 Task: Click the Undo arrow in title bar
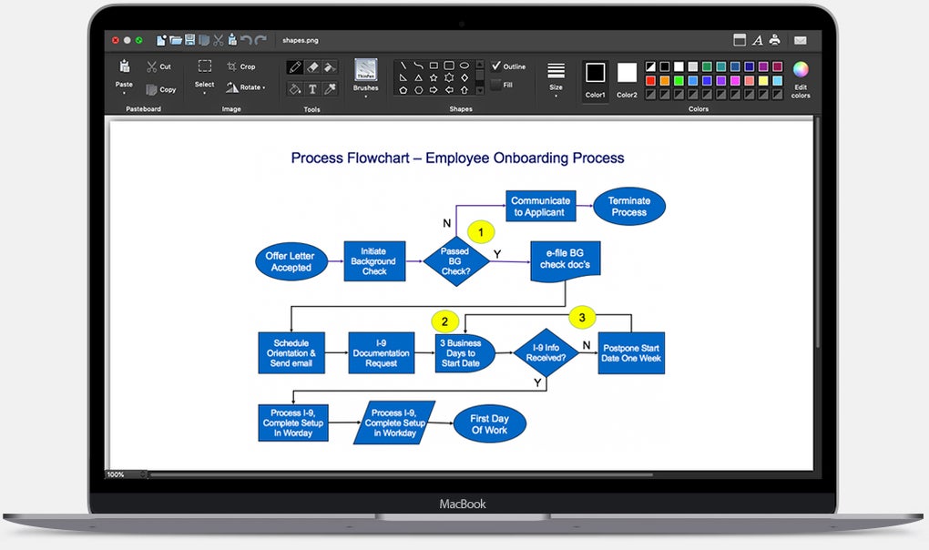click(x=246, y=40)
